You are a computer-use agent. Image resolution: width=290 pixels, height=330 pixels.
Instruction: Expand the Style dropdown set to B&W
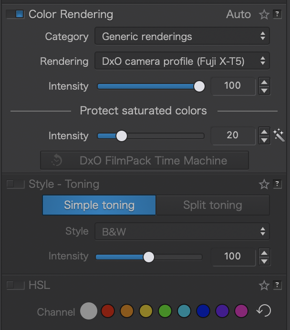(182, 232)
